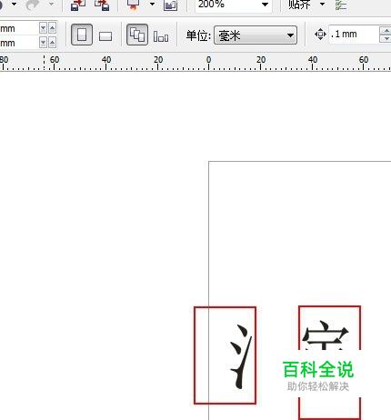The height and width of the screenshot is (420, 391).
Task: Open the undo history dropdown arrow
Action: tap(14, 4)
